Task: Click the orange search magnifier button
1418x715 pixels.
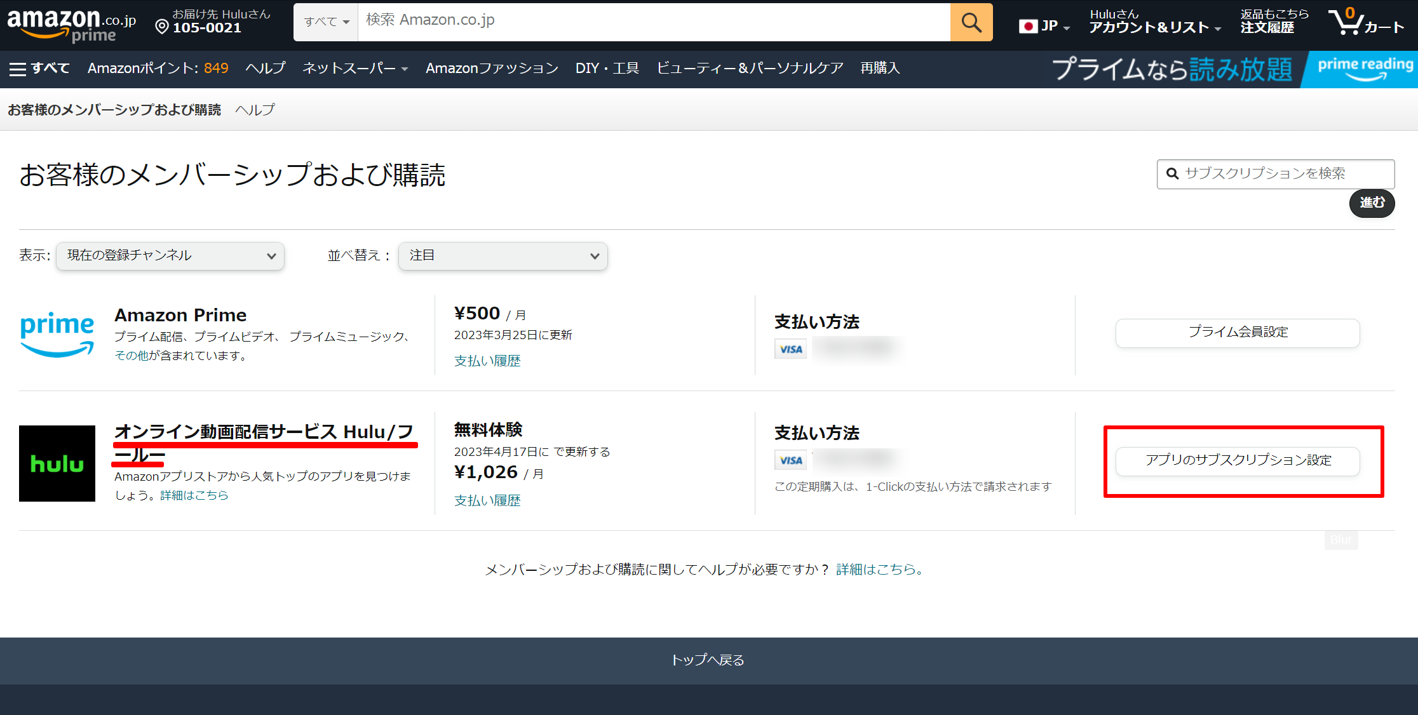Action: pyautogui.click(x=971, y=22)
